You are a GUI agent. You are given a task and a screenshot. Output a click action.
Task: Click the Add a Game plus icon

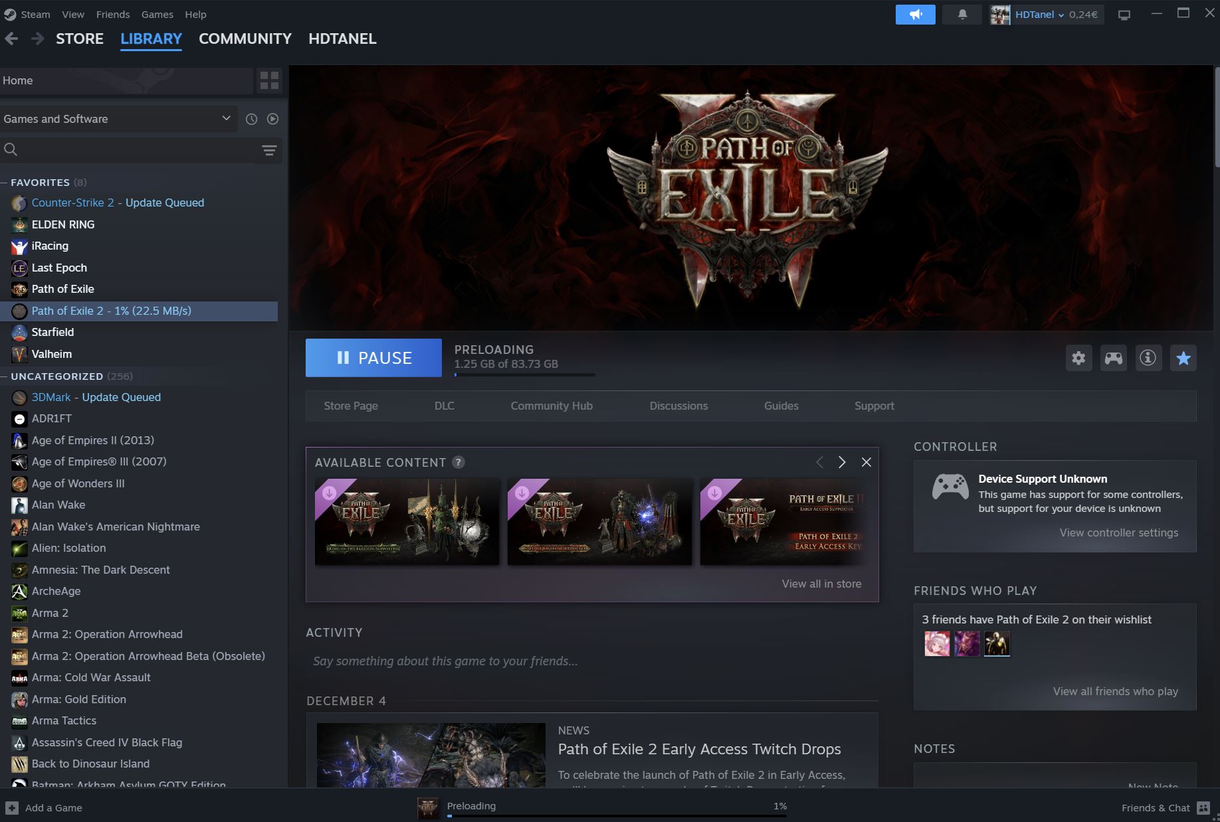(12, 807)
